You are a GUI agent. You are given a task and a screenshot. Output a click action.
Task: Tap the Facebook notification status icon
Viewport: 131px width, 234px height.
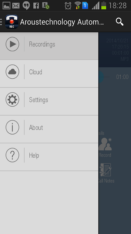point(36,6)
